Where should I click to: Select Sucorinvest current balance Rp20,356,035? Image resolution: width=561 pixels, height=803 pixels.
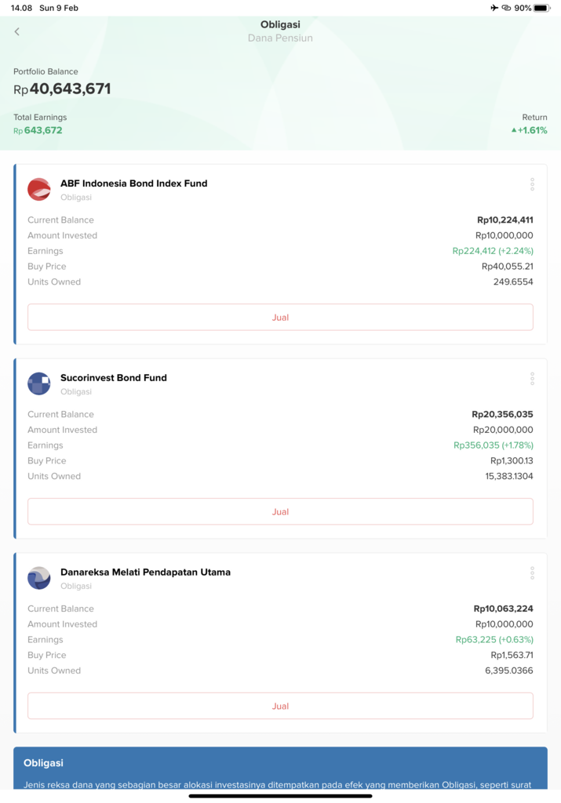503,414
